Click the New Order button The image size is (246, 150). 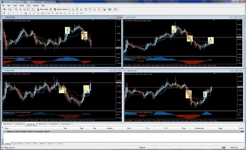(x=43, y=9)
